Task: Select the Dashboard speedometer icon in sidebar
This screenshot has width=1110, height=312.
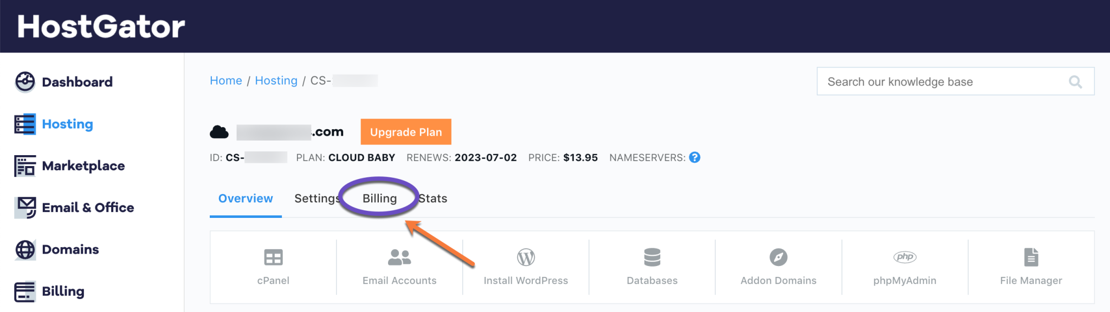Action: pos(25,82)
